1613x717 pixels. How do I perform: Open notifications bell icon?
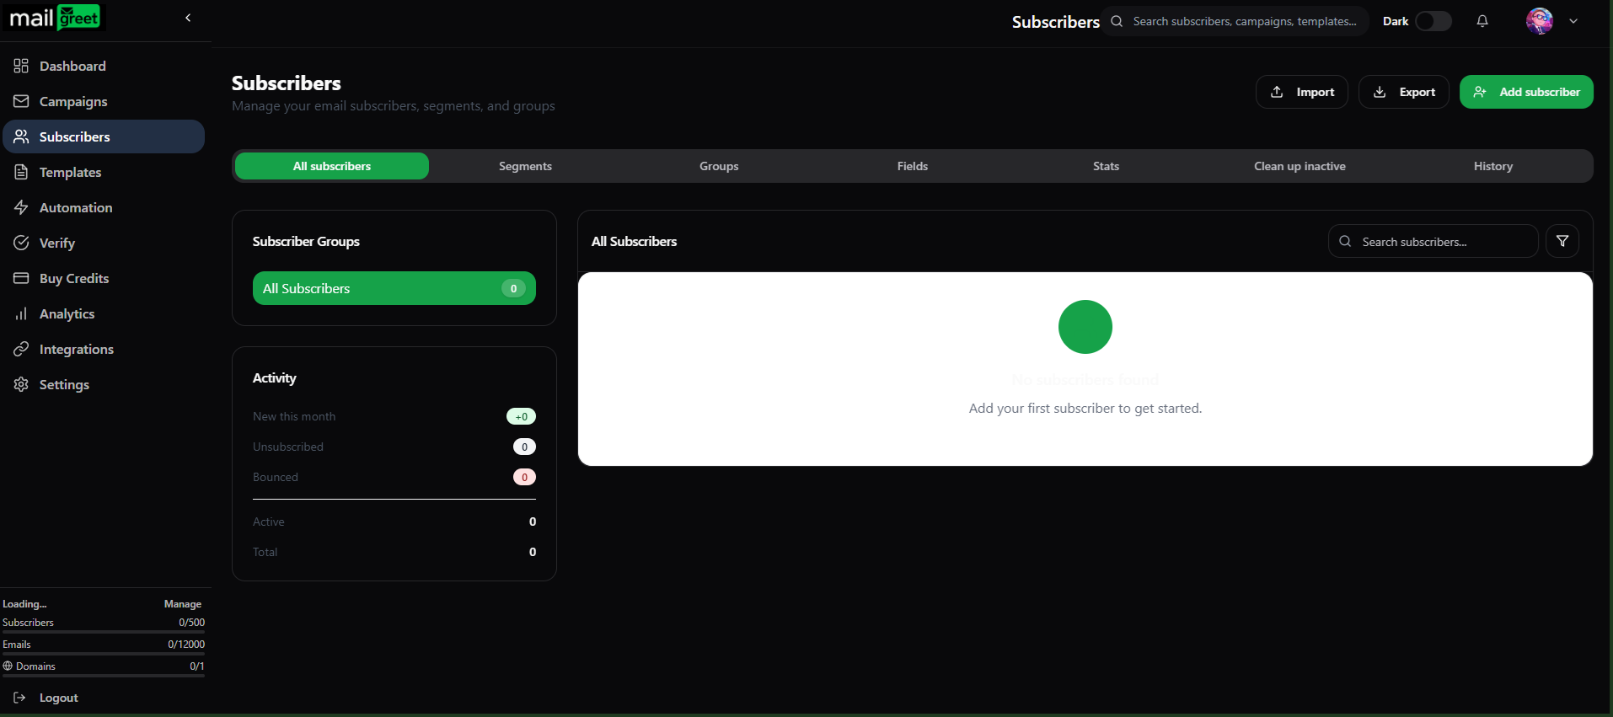[1482, 21]
